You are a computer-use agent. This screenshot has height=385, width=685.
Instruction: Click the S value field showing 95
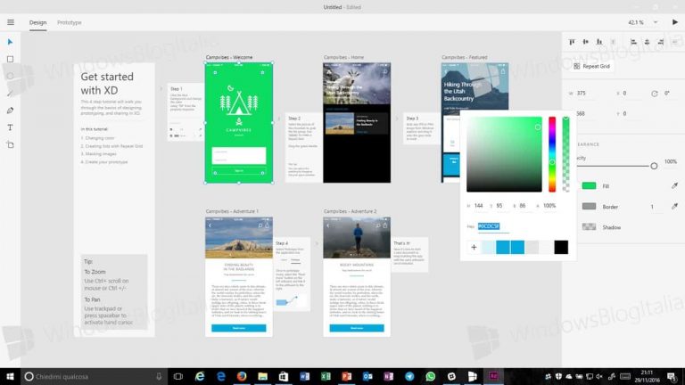(499, 206)
